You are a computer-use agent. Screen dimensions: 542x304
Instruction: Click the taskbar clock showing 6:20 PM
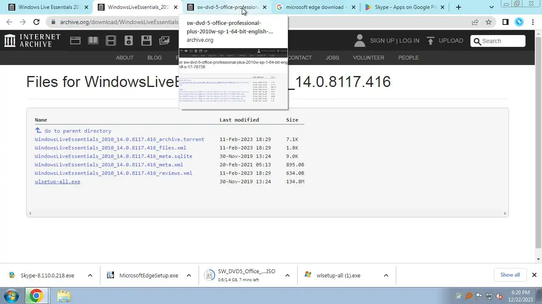tap(520, 296)
